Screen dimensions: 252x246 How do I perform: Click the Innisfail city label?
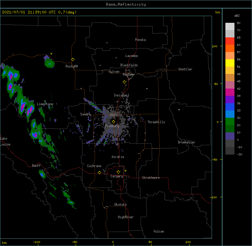pos(121,95)
